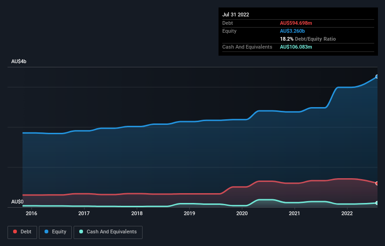Viewport: 385px width, 246px height.
Task: Select the blue Equity endpoint marker
Action: (x=377, y=77)
